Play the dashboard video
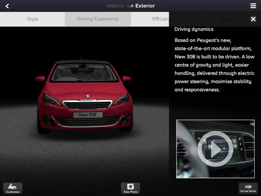The width and height of the screenshot is (261, 196). coord(215,149)
